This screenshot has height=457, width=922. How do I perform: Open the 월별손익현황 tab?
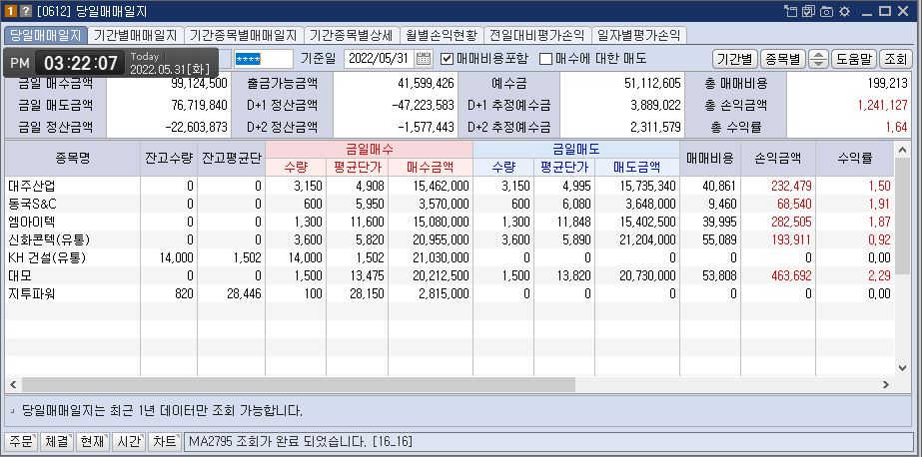tap(442, 35)
